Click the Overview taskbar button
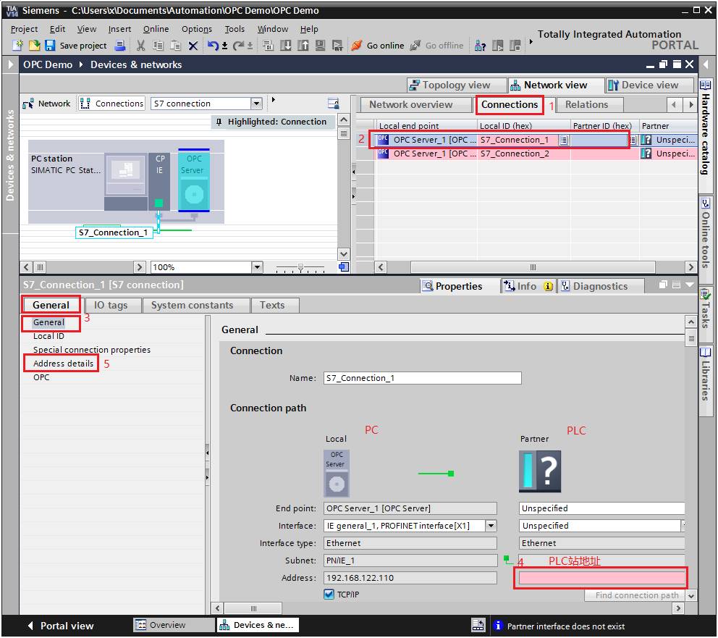 174,625
